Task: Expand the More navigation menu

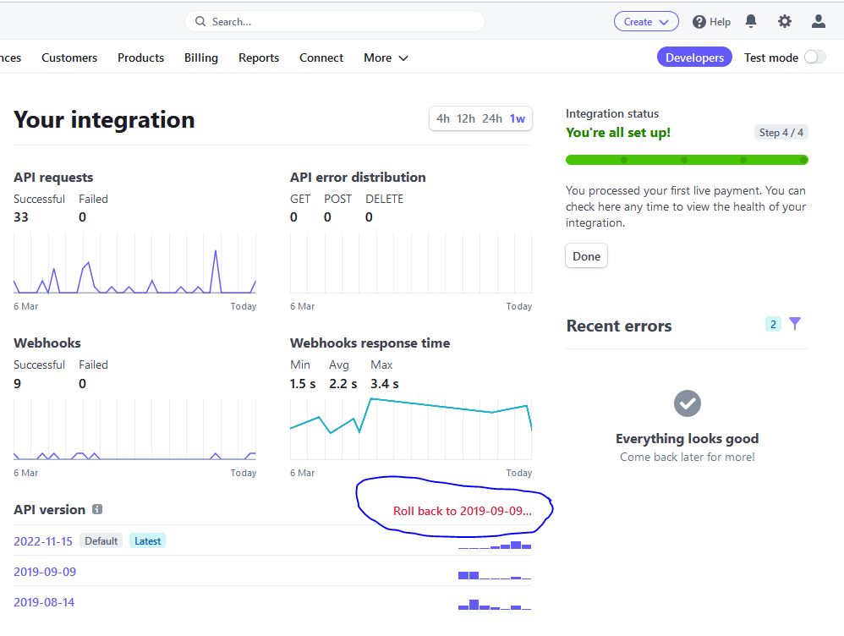Action: pos(386,58)
